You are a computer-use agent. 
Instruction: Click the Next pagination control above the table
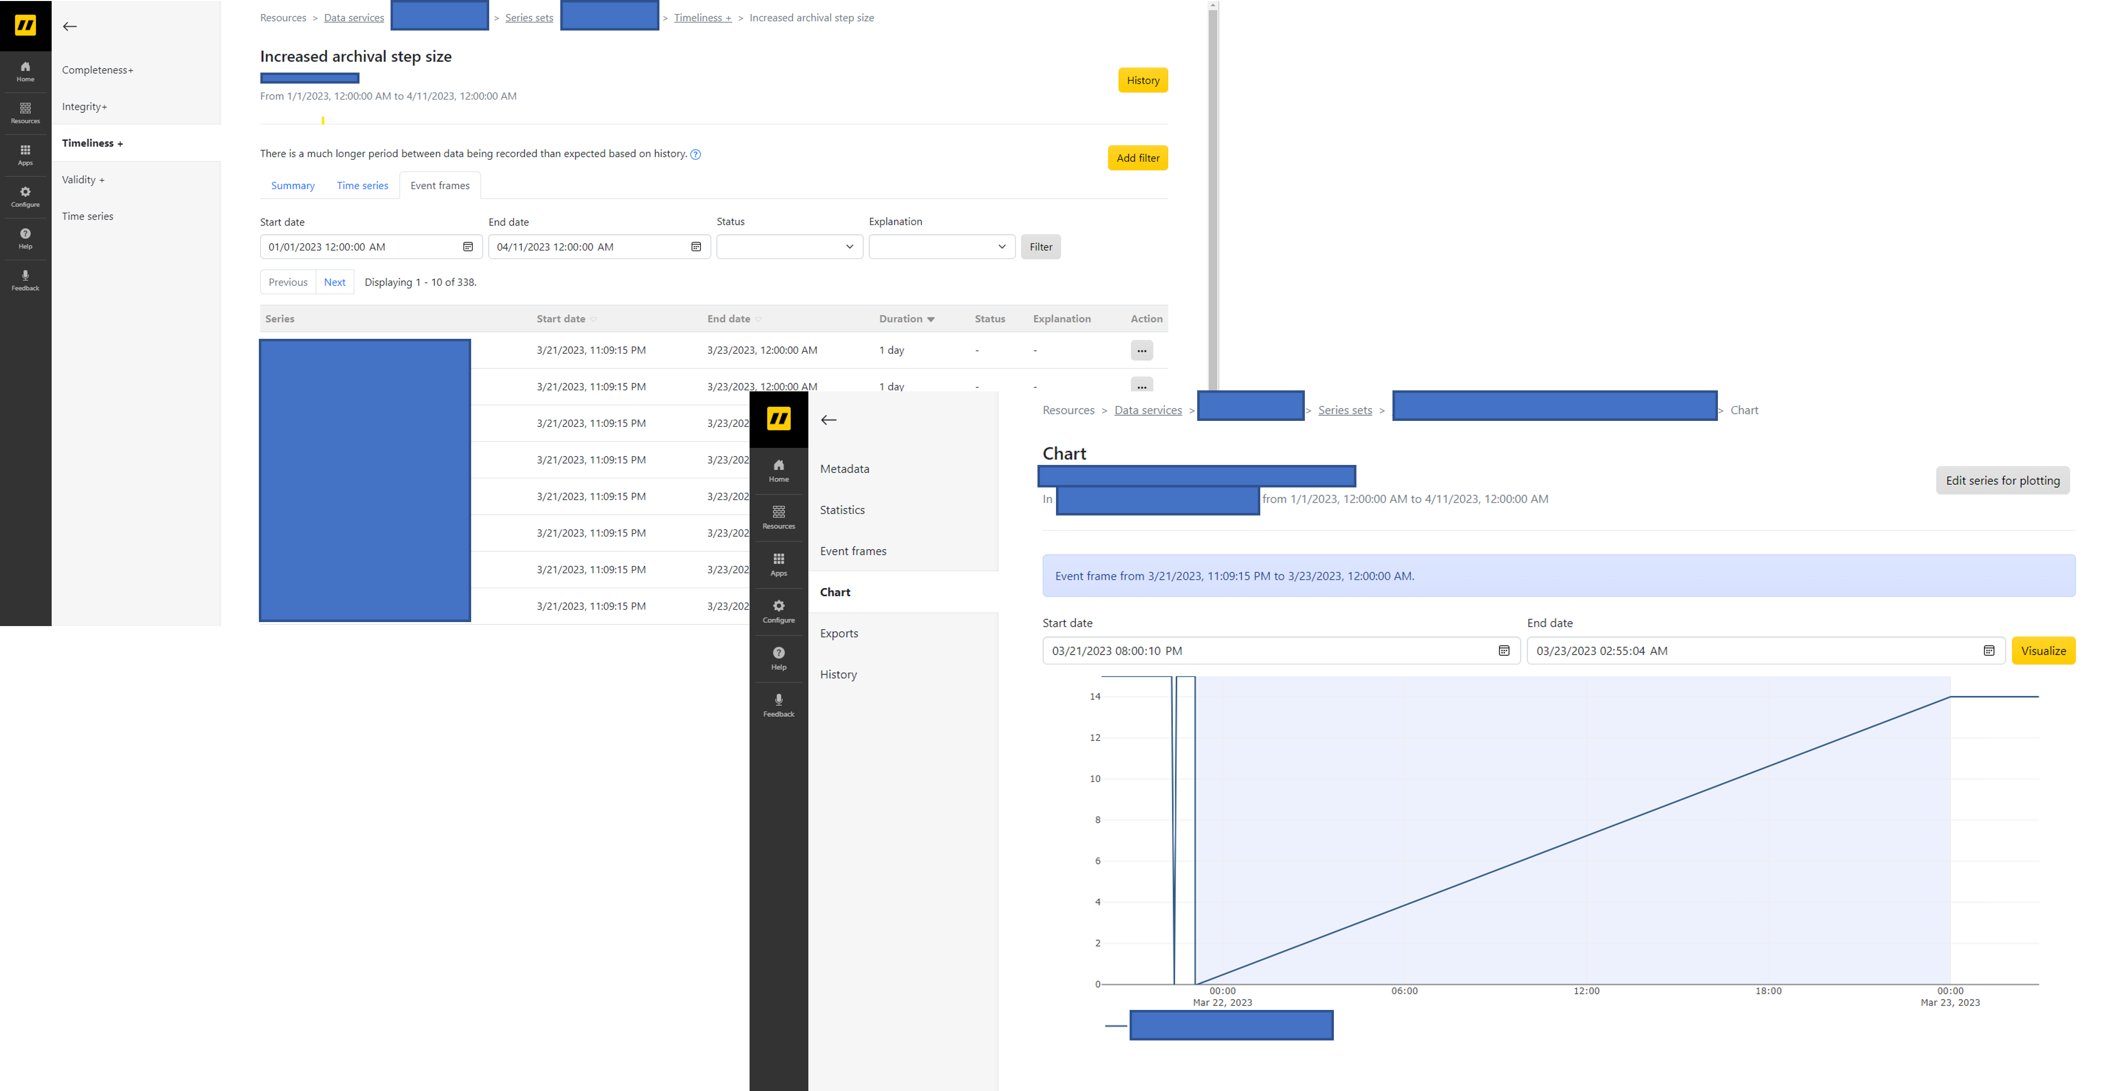point(334,281)
